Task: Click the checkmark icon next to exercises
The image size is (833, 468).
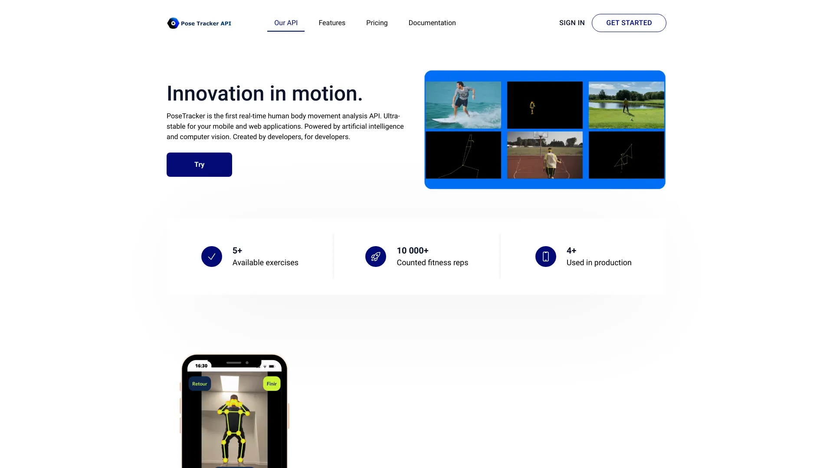Action: (x=212, y=256)
